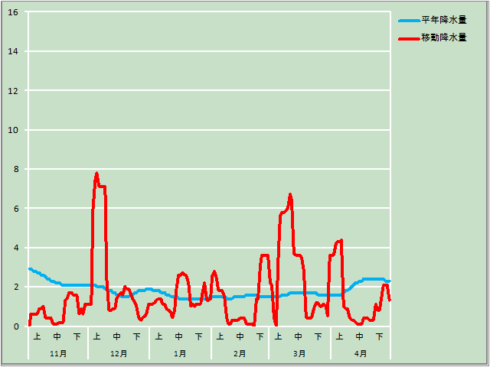Select the 中 label above 1月
Viewport: 490px width, 367px height.
click(x=178, y=336)
